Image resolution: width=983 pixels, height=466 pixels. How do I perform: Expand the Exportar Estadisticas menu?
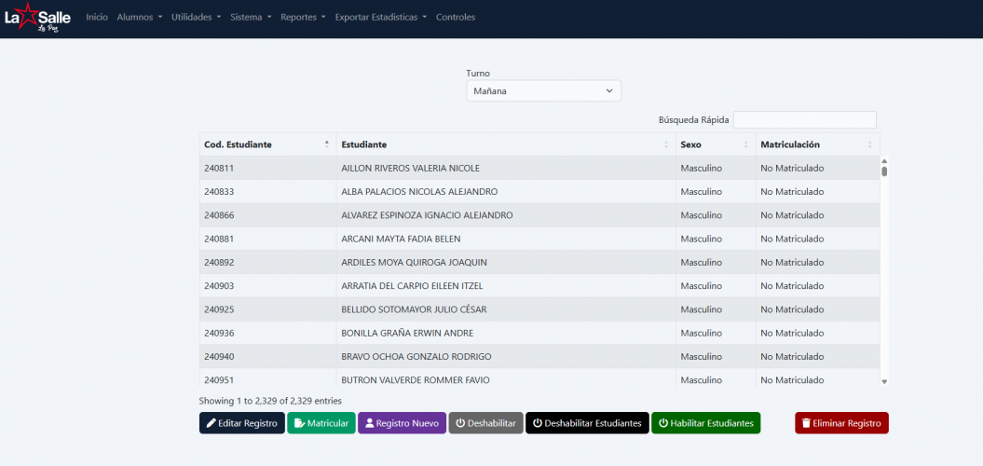pyautogui.click(x=381, y=18)
